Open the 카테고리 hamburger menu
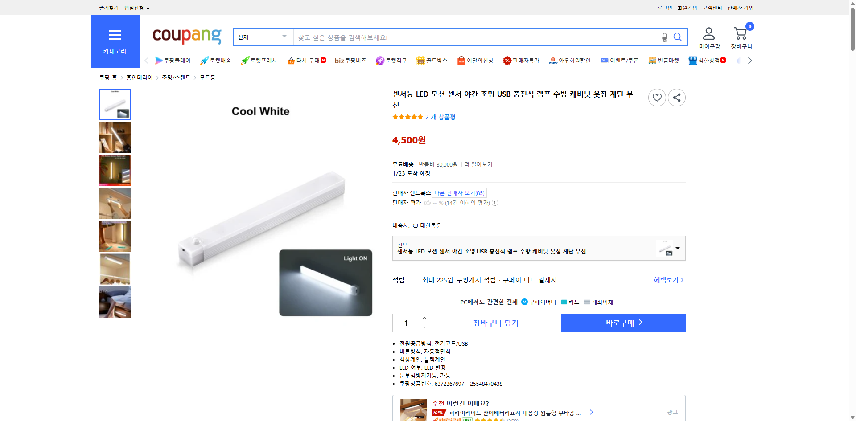Viewport: 856px width, 421px height. coord(115,35)
